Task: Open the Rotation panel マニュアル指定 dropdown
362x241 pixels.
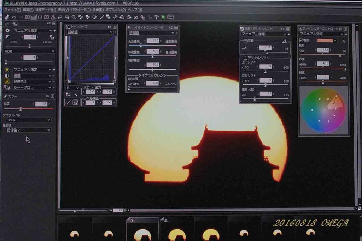Action: (x=263, y=34)
